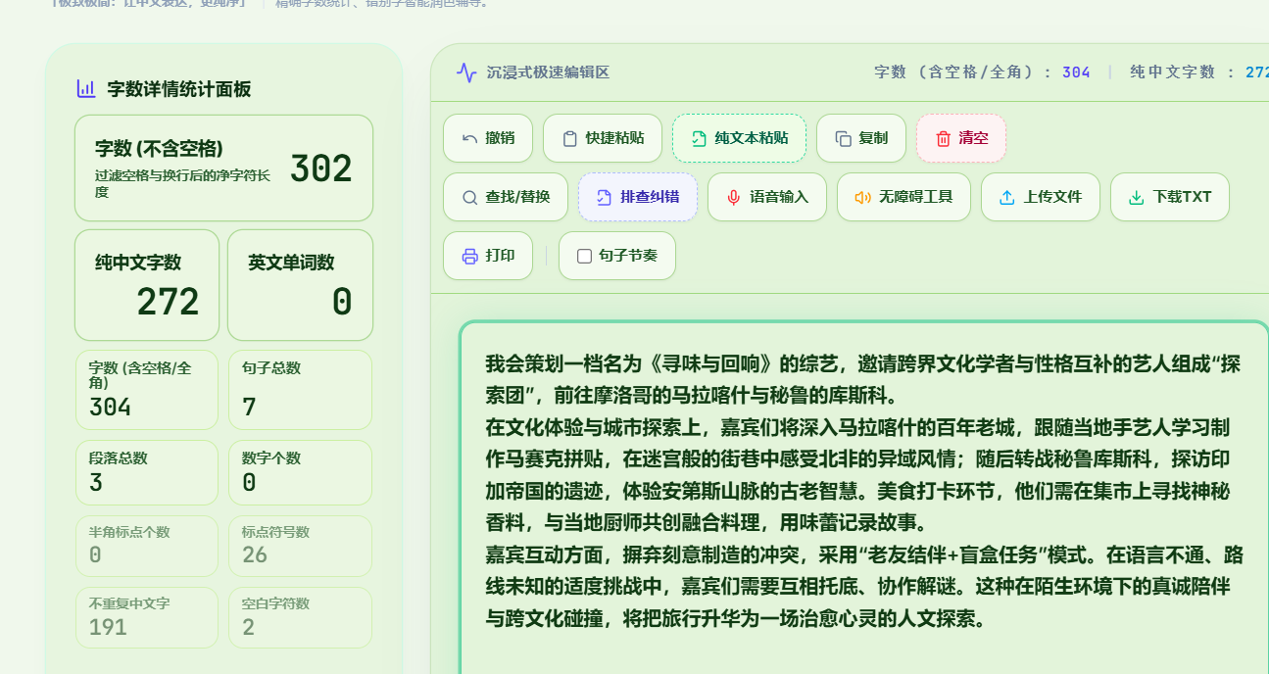Click the 句子总数 card showing 7

[x=300, y=390]
